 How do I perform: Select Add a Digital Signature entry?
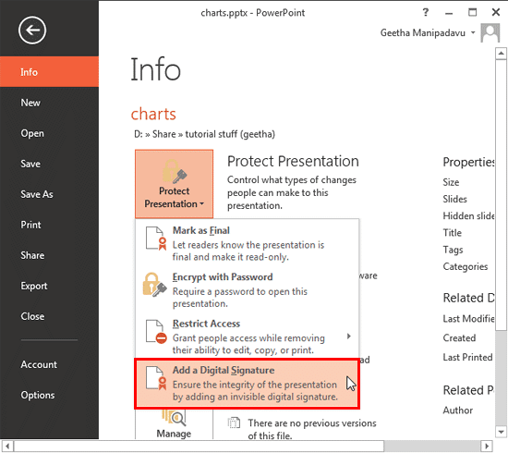[x=247, y=384]
